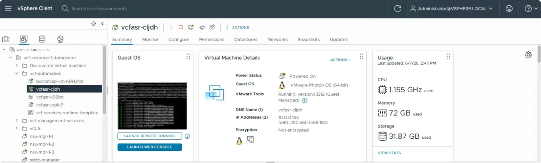Click the DNS name value vcfasr-cljdh
The height and width of the screenshot is (163, 541).
click(290, 110)
